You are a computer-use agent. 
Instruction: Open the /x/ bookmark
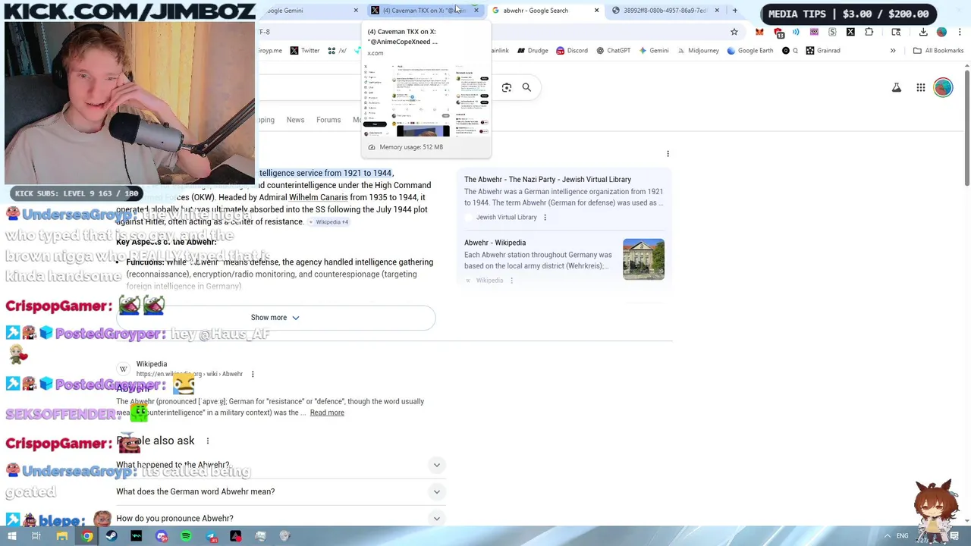(x=338, y=51)
